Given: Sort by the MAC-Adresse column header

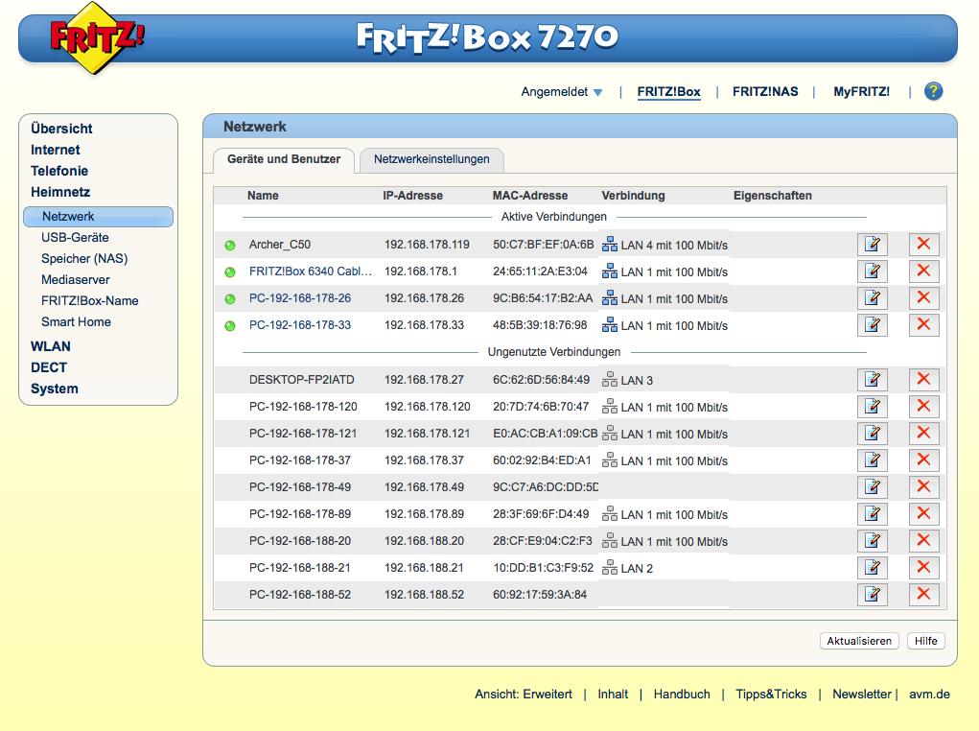Looking at the screenshot, I should (x=530, y=196).
